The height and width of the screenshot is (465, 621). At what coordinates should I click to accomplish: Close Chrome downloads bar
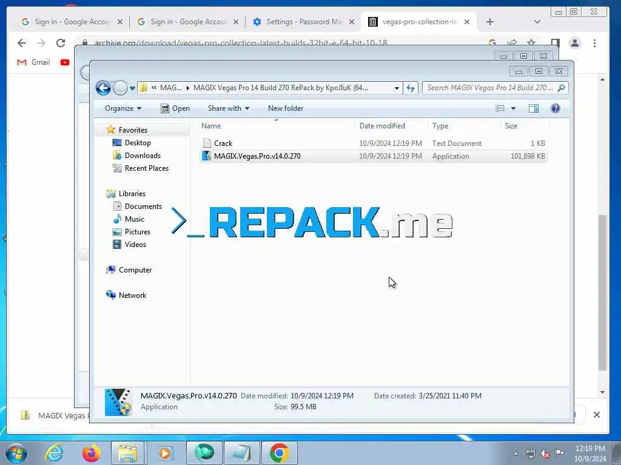(597, 414)
